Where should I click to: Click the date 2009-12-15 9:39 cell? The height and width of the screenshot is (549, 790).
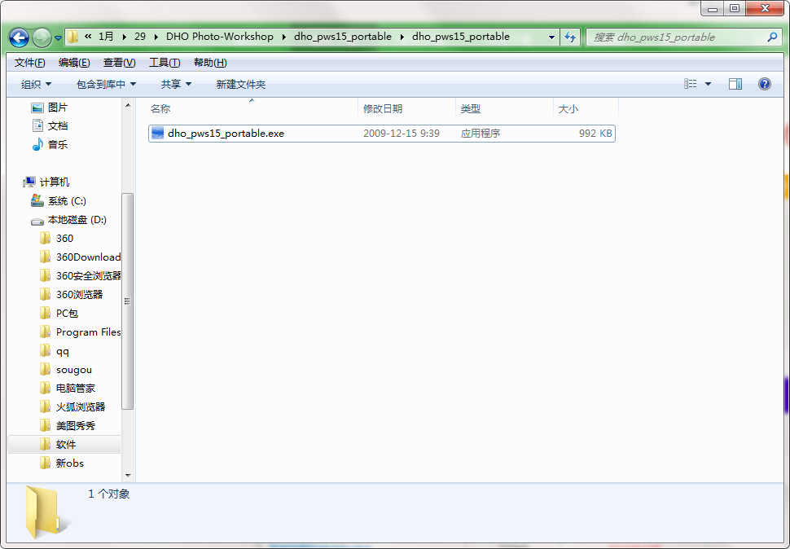[x=401, y=134]
